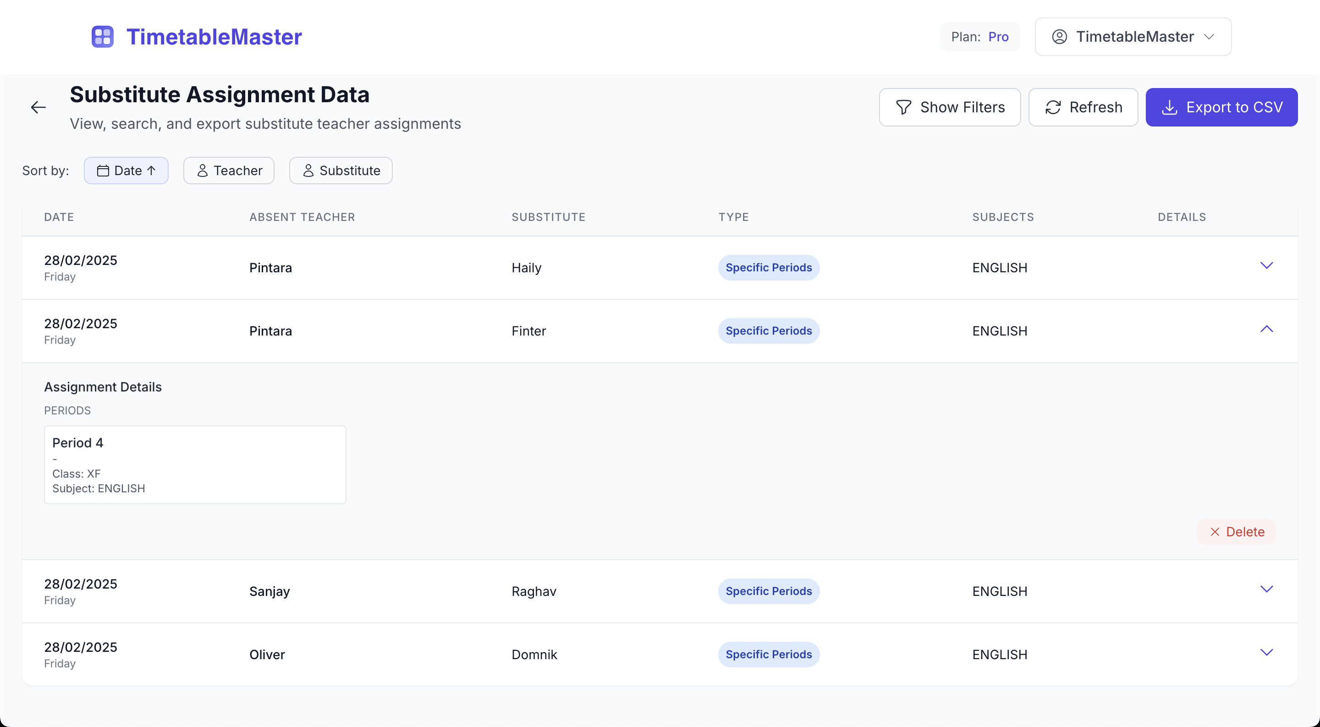
Task: Sort the list by Teacher
Action: click(229, 171)
